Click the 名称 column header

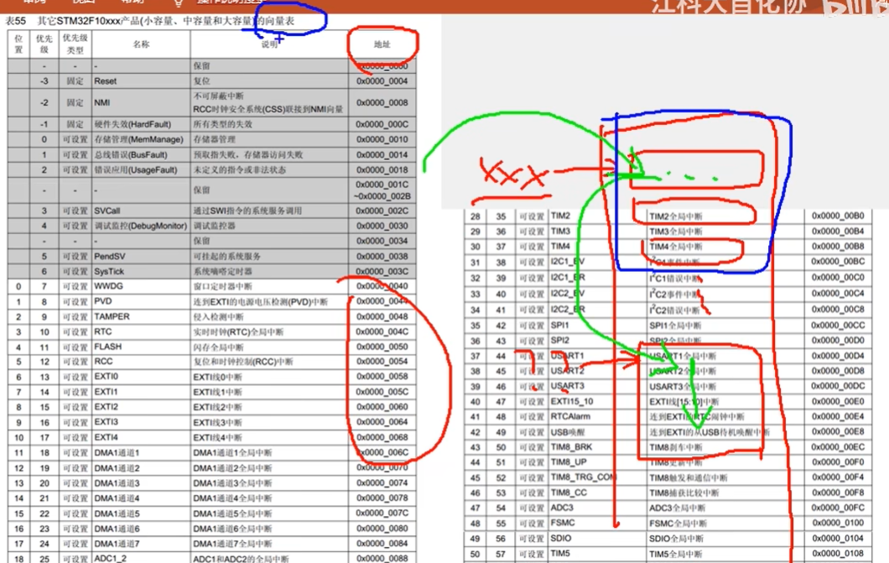tap(141, 44)
